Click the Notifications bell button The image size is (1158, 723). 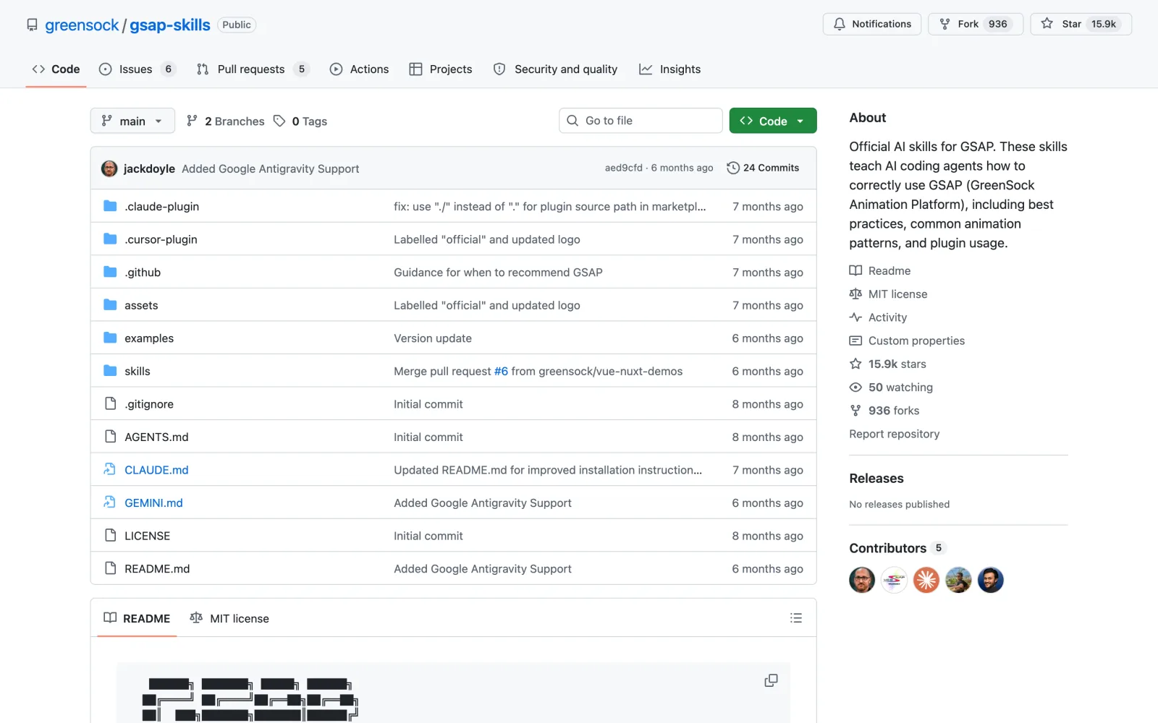click(x=871, y=24)
